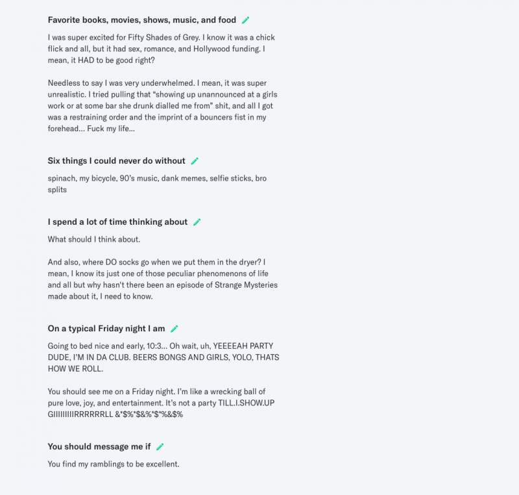The image size is (519, 495).
Task: Select the 'Six things I could never do without' heading
Action: click(116, 161)
